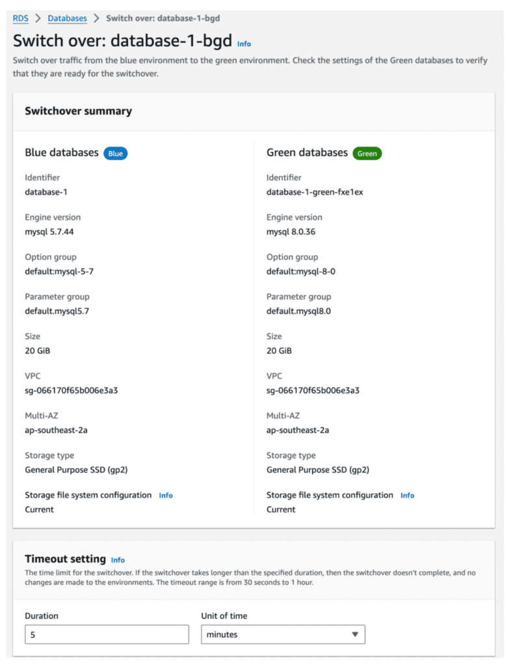This screenshot has width=513, height=666.
Task: Click the Green environment badge
Action: 367,153
